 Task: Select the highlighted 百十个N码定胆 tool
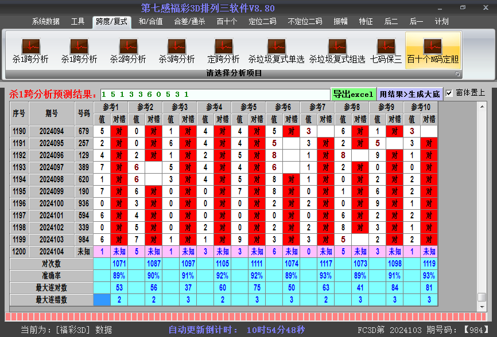pos(433,50)
